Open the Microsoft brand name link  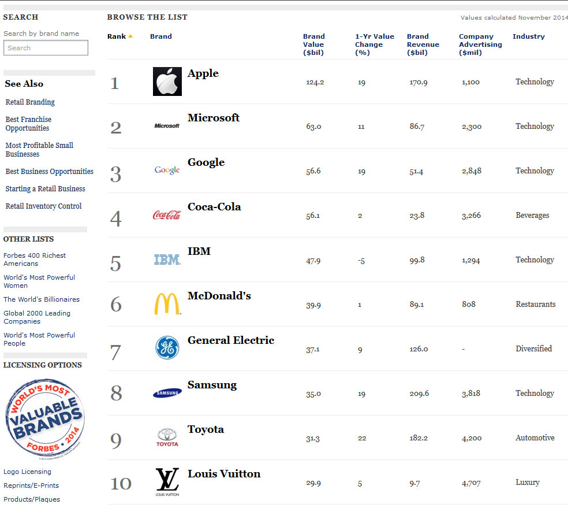tap(214, 117)
